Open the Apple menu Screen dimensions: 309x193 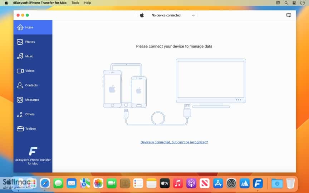pyautogui.click(x=6, y=3)
